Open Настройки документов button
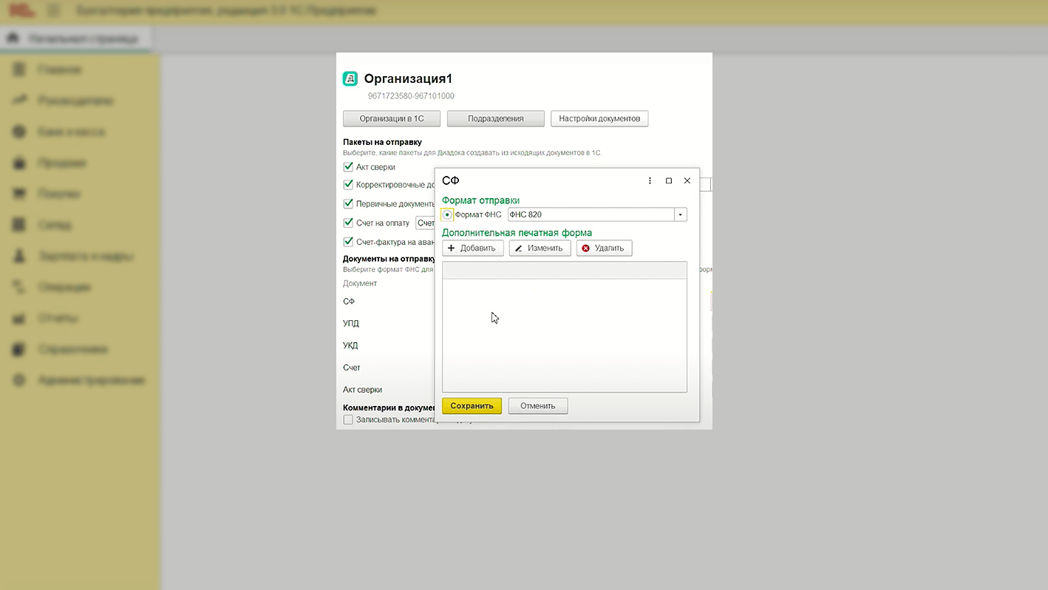This screenshot has width=1048, height=590. coord(599,118)
